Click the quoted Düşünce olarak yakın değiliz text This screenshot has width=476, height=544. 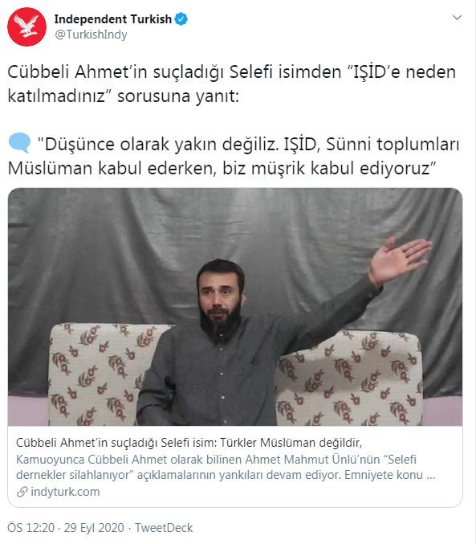click(x=234, y=156)
